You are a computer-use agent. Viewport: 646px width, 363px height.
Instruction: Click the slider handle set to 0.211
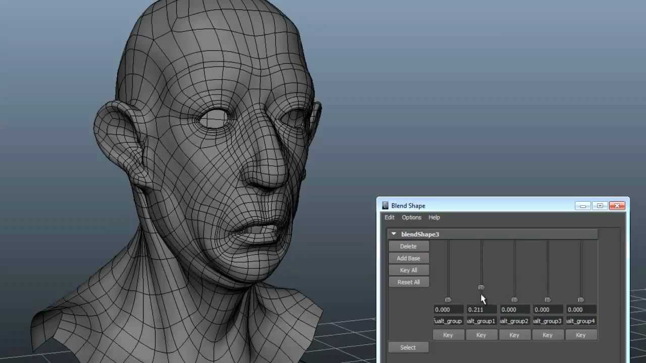[481, 287]
